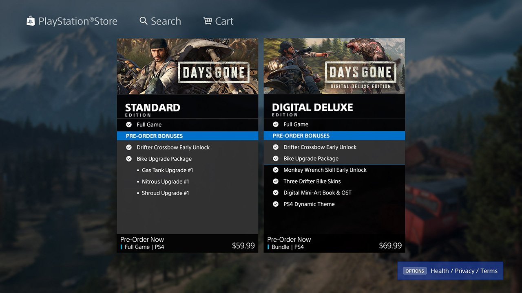The image size is (522, 293).
Task: Click 'Digital Mini-Art Book & OST' text
Action: coord(317,192)
